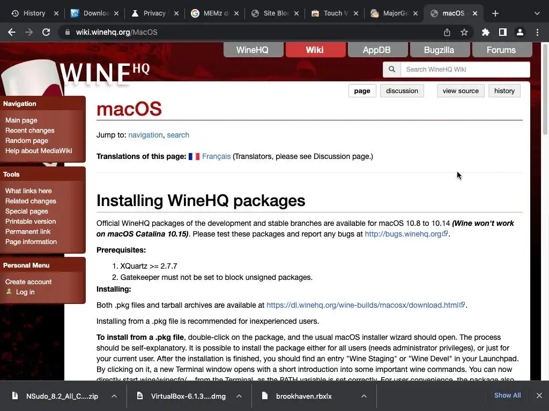Viewport: 549px width, 411px height.
Task: Go to Main page in sidebar
Action: click(21, 120)
